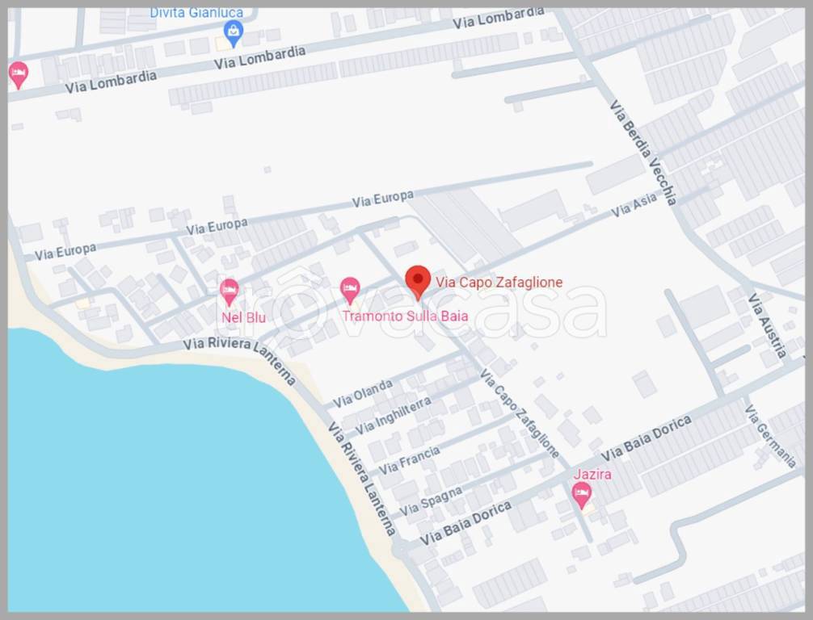Select the Via Olanda street name

362,394
